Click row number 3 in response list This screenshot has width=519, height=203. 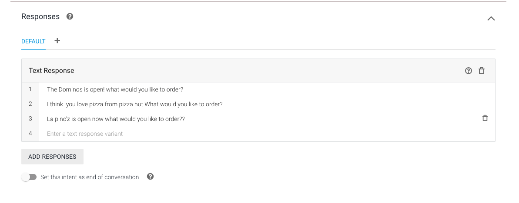coord(30,118)
